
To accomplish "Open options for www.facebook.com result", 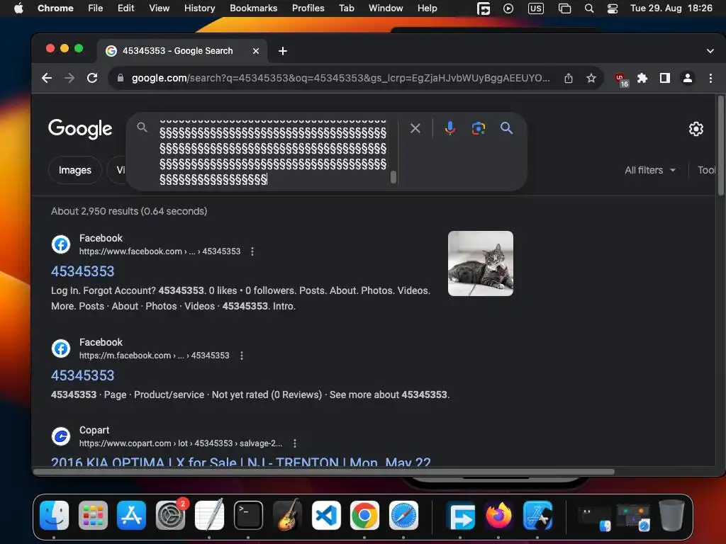I will point(252,251).
